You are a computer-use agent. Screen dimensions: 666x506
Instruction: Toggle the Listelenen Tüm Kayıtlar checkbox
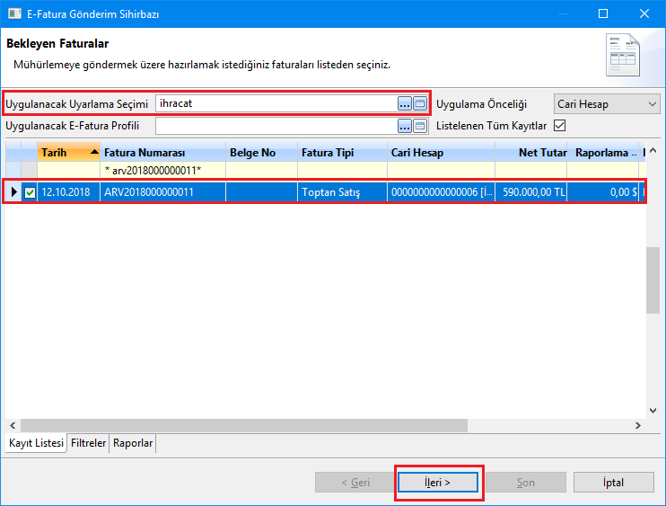(x=560, y=126)
